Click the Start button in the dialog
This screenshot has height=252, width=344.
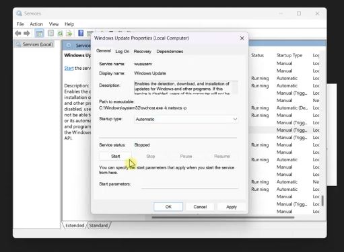tap(115, 156)
